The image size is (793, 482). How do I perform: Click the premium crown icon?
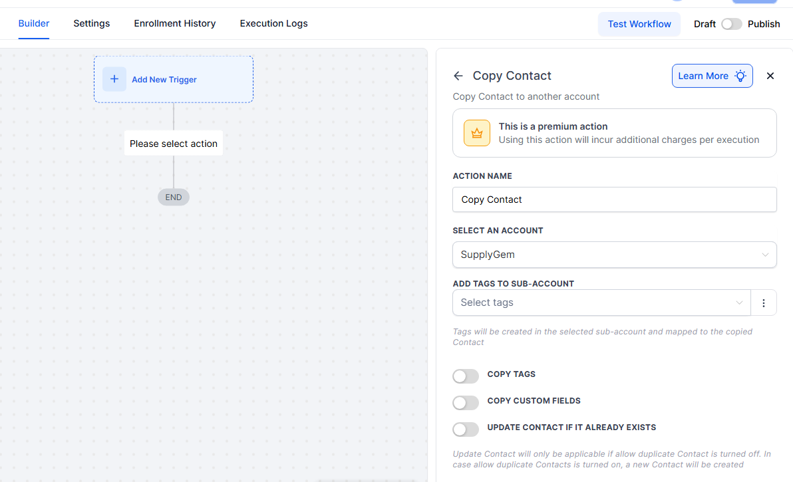pos(476,132)
